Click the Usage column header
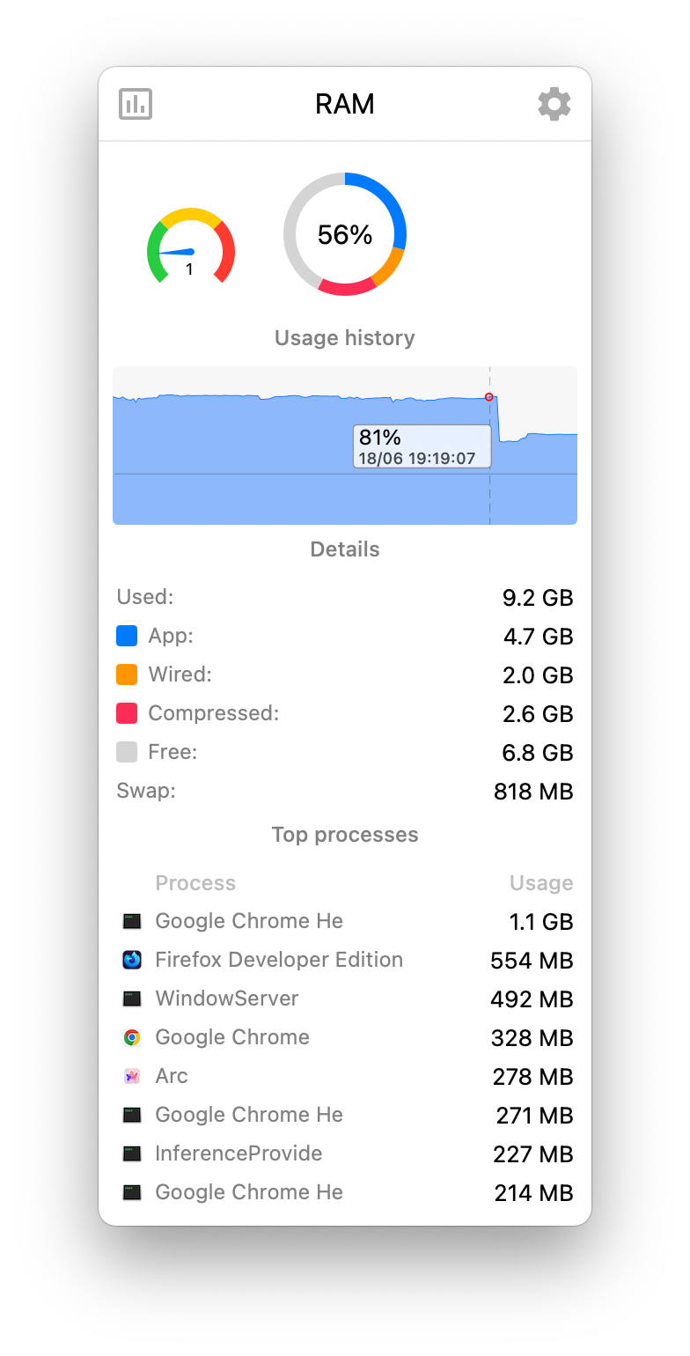 pos(540,882)
